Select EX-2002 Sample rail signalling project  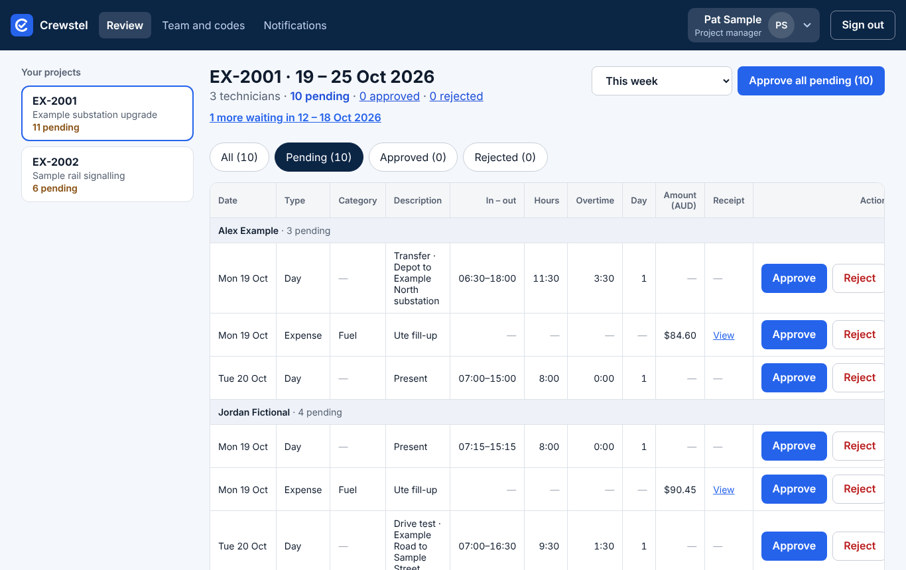(107, 174)
